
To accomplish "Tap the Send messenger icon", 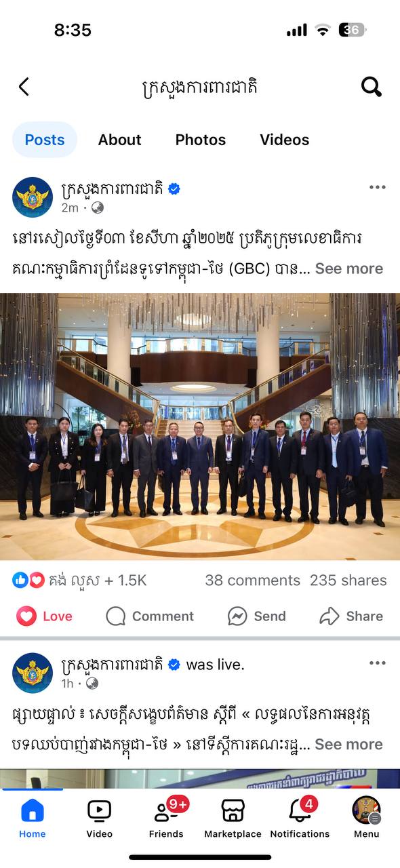I will pos(237,616).
